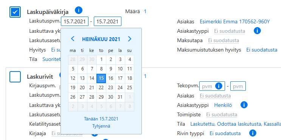Click the Laskutuspvm. end date field
The height and width of the screenshot is (140, 281).
107,21
